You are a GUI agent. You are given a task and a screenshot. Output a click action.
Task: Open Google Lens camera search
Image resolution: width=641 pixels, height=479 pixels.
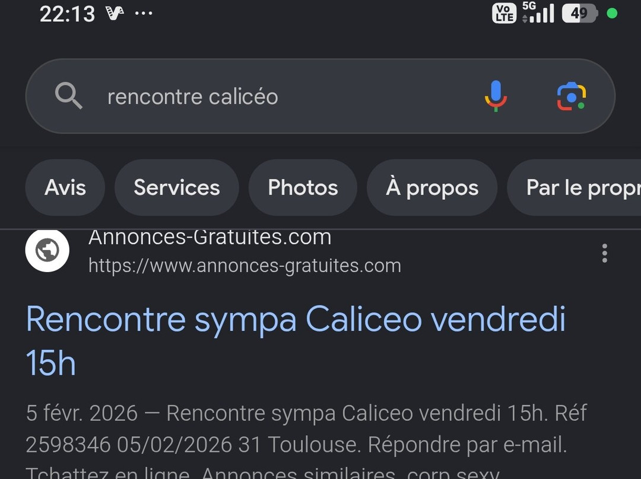pyautogui.click(x=571, y=96)
